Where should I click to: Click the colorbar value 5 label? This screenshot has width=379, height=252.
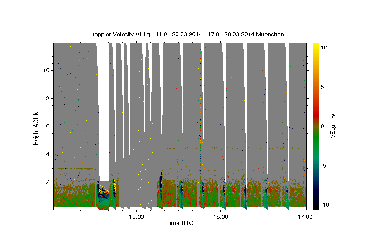click(x=322, y=87)
